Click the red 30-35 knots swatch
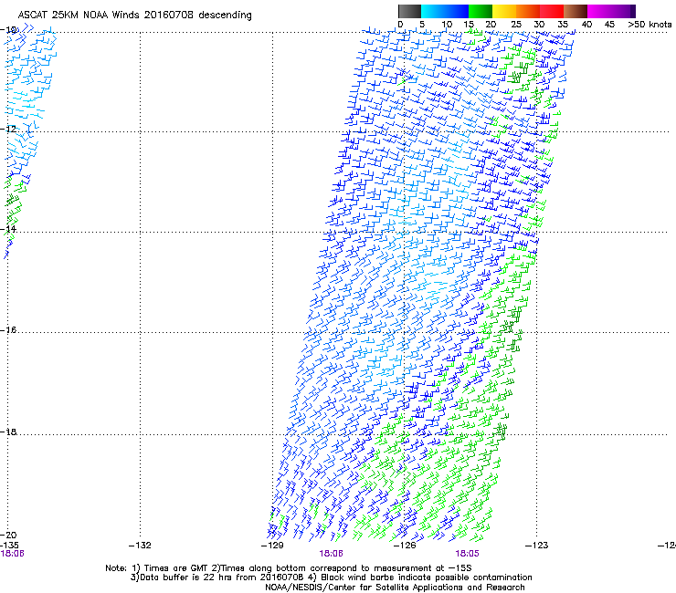The image size is (676, 593). [552, 11]
